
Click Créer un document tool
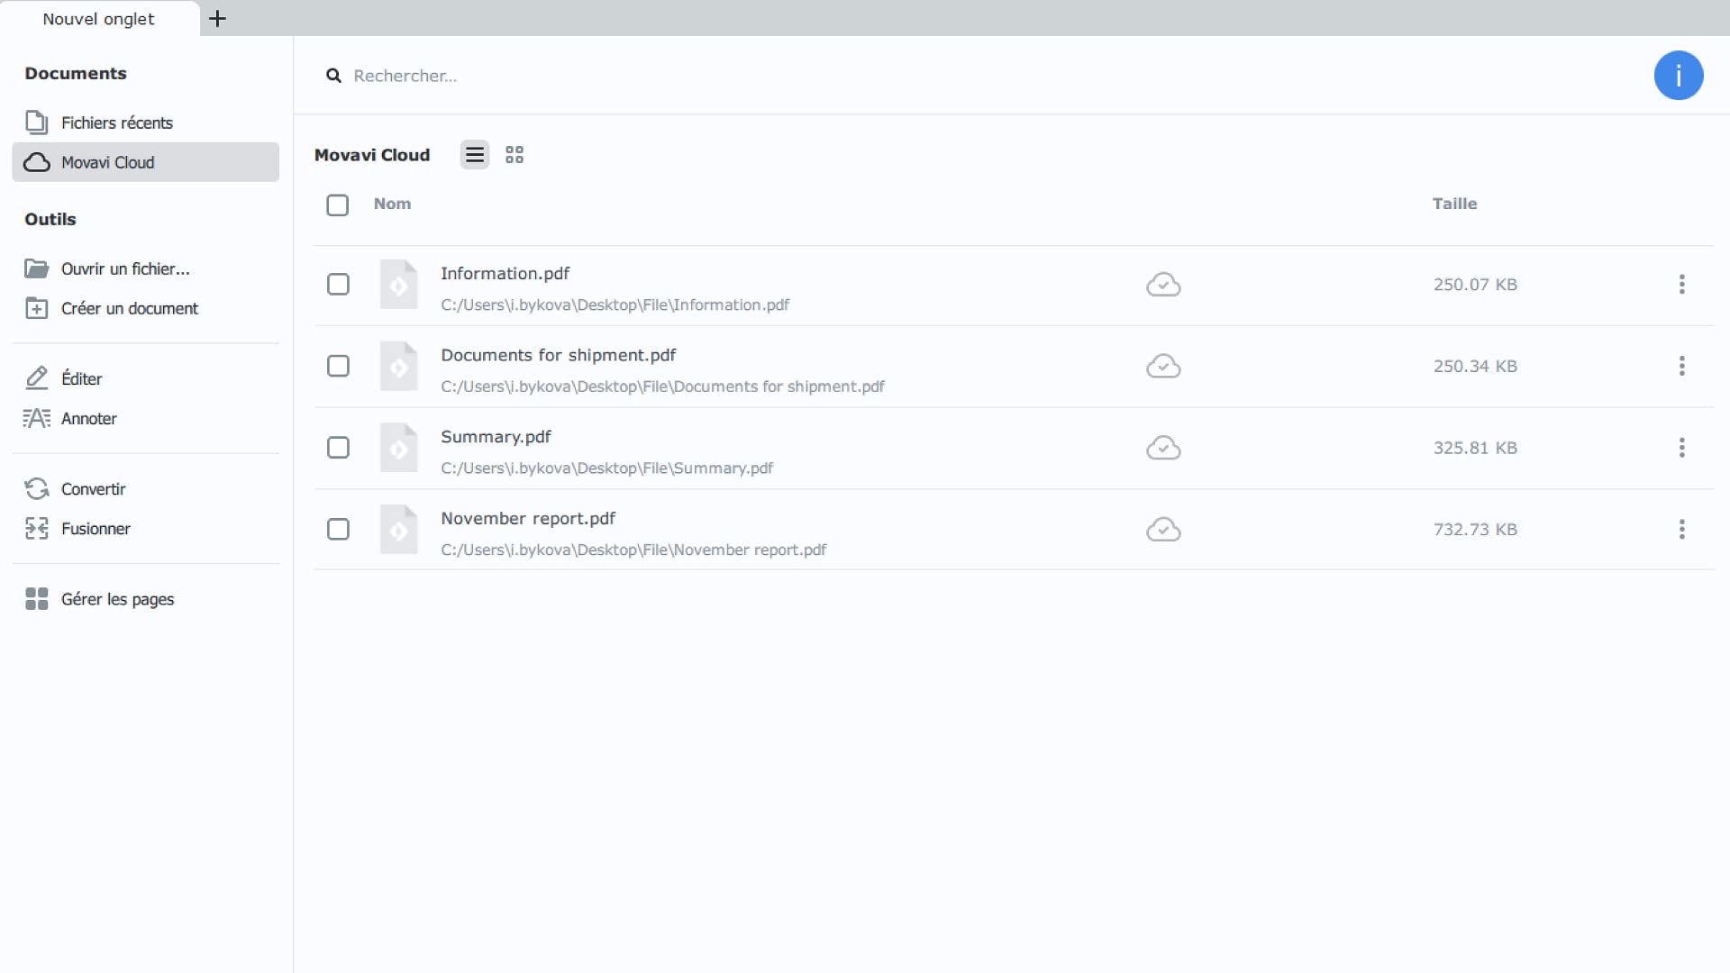point(145,308)
